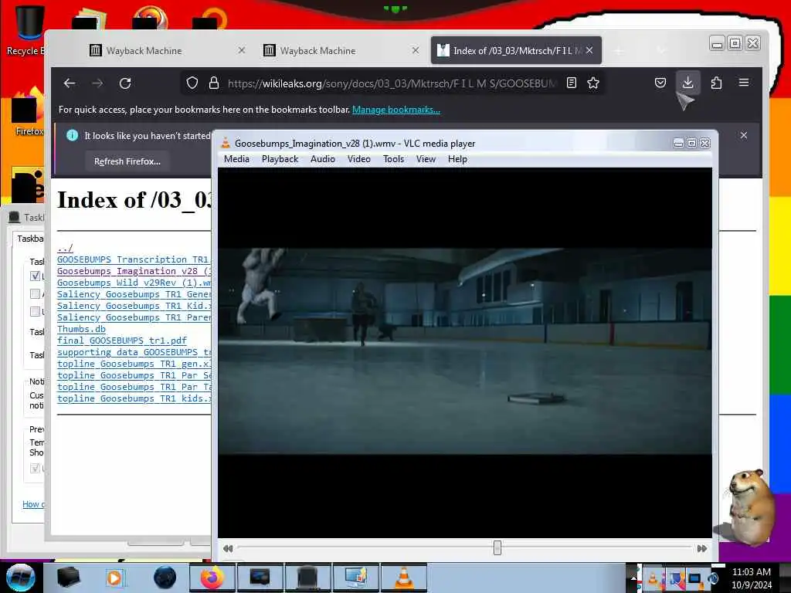Image resolution: width=791 pixels, height=593 pixels.
Task: Open Goosebumps Wild v29Rev link
Action: tap(134, 283)
